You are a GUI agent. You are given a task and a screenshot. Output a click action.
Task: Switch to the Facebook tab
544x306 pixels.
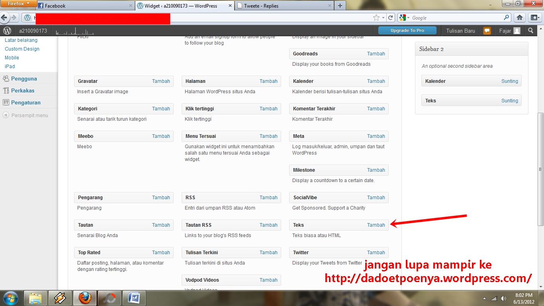(86, 6)
